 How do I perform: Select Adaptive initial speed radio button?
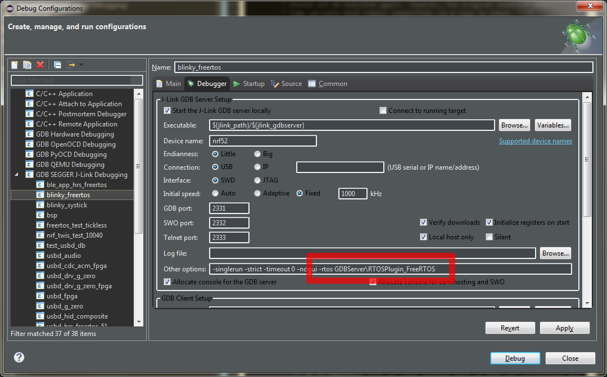(x=257, y=193)
